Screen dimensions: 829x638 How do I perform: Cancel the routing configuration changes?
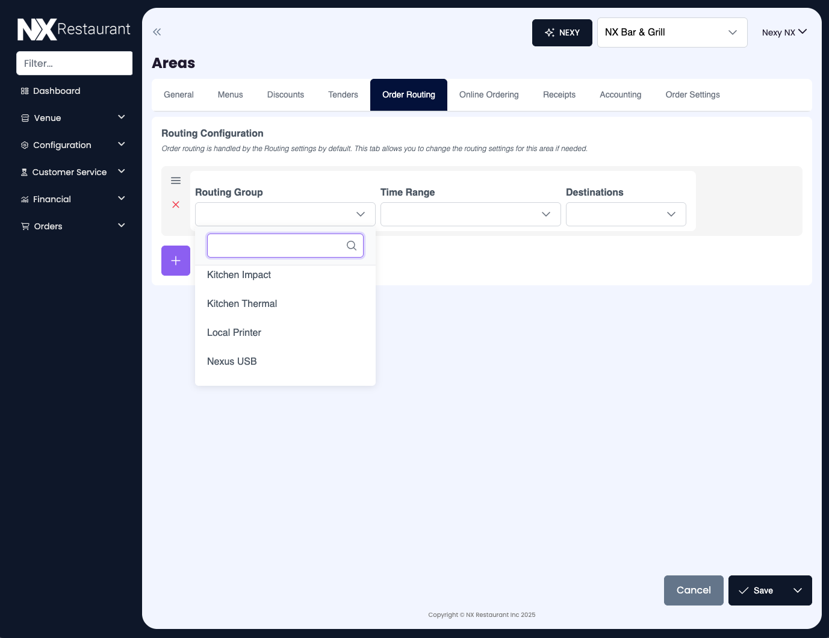(694, 590)
